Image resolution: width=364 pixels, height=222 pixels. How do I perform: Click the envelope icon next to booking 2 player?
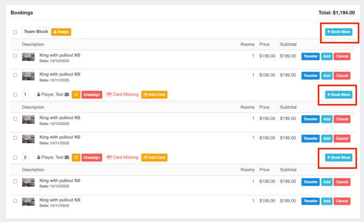[67, 157]
